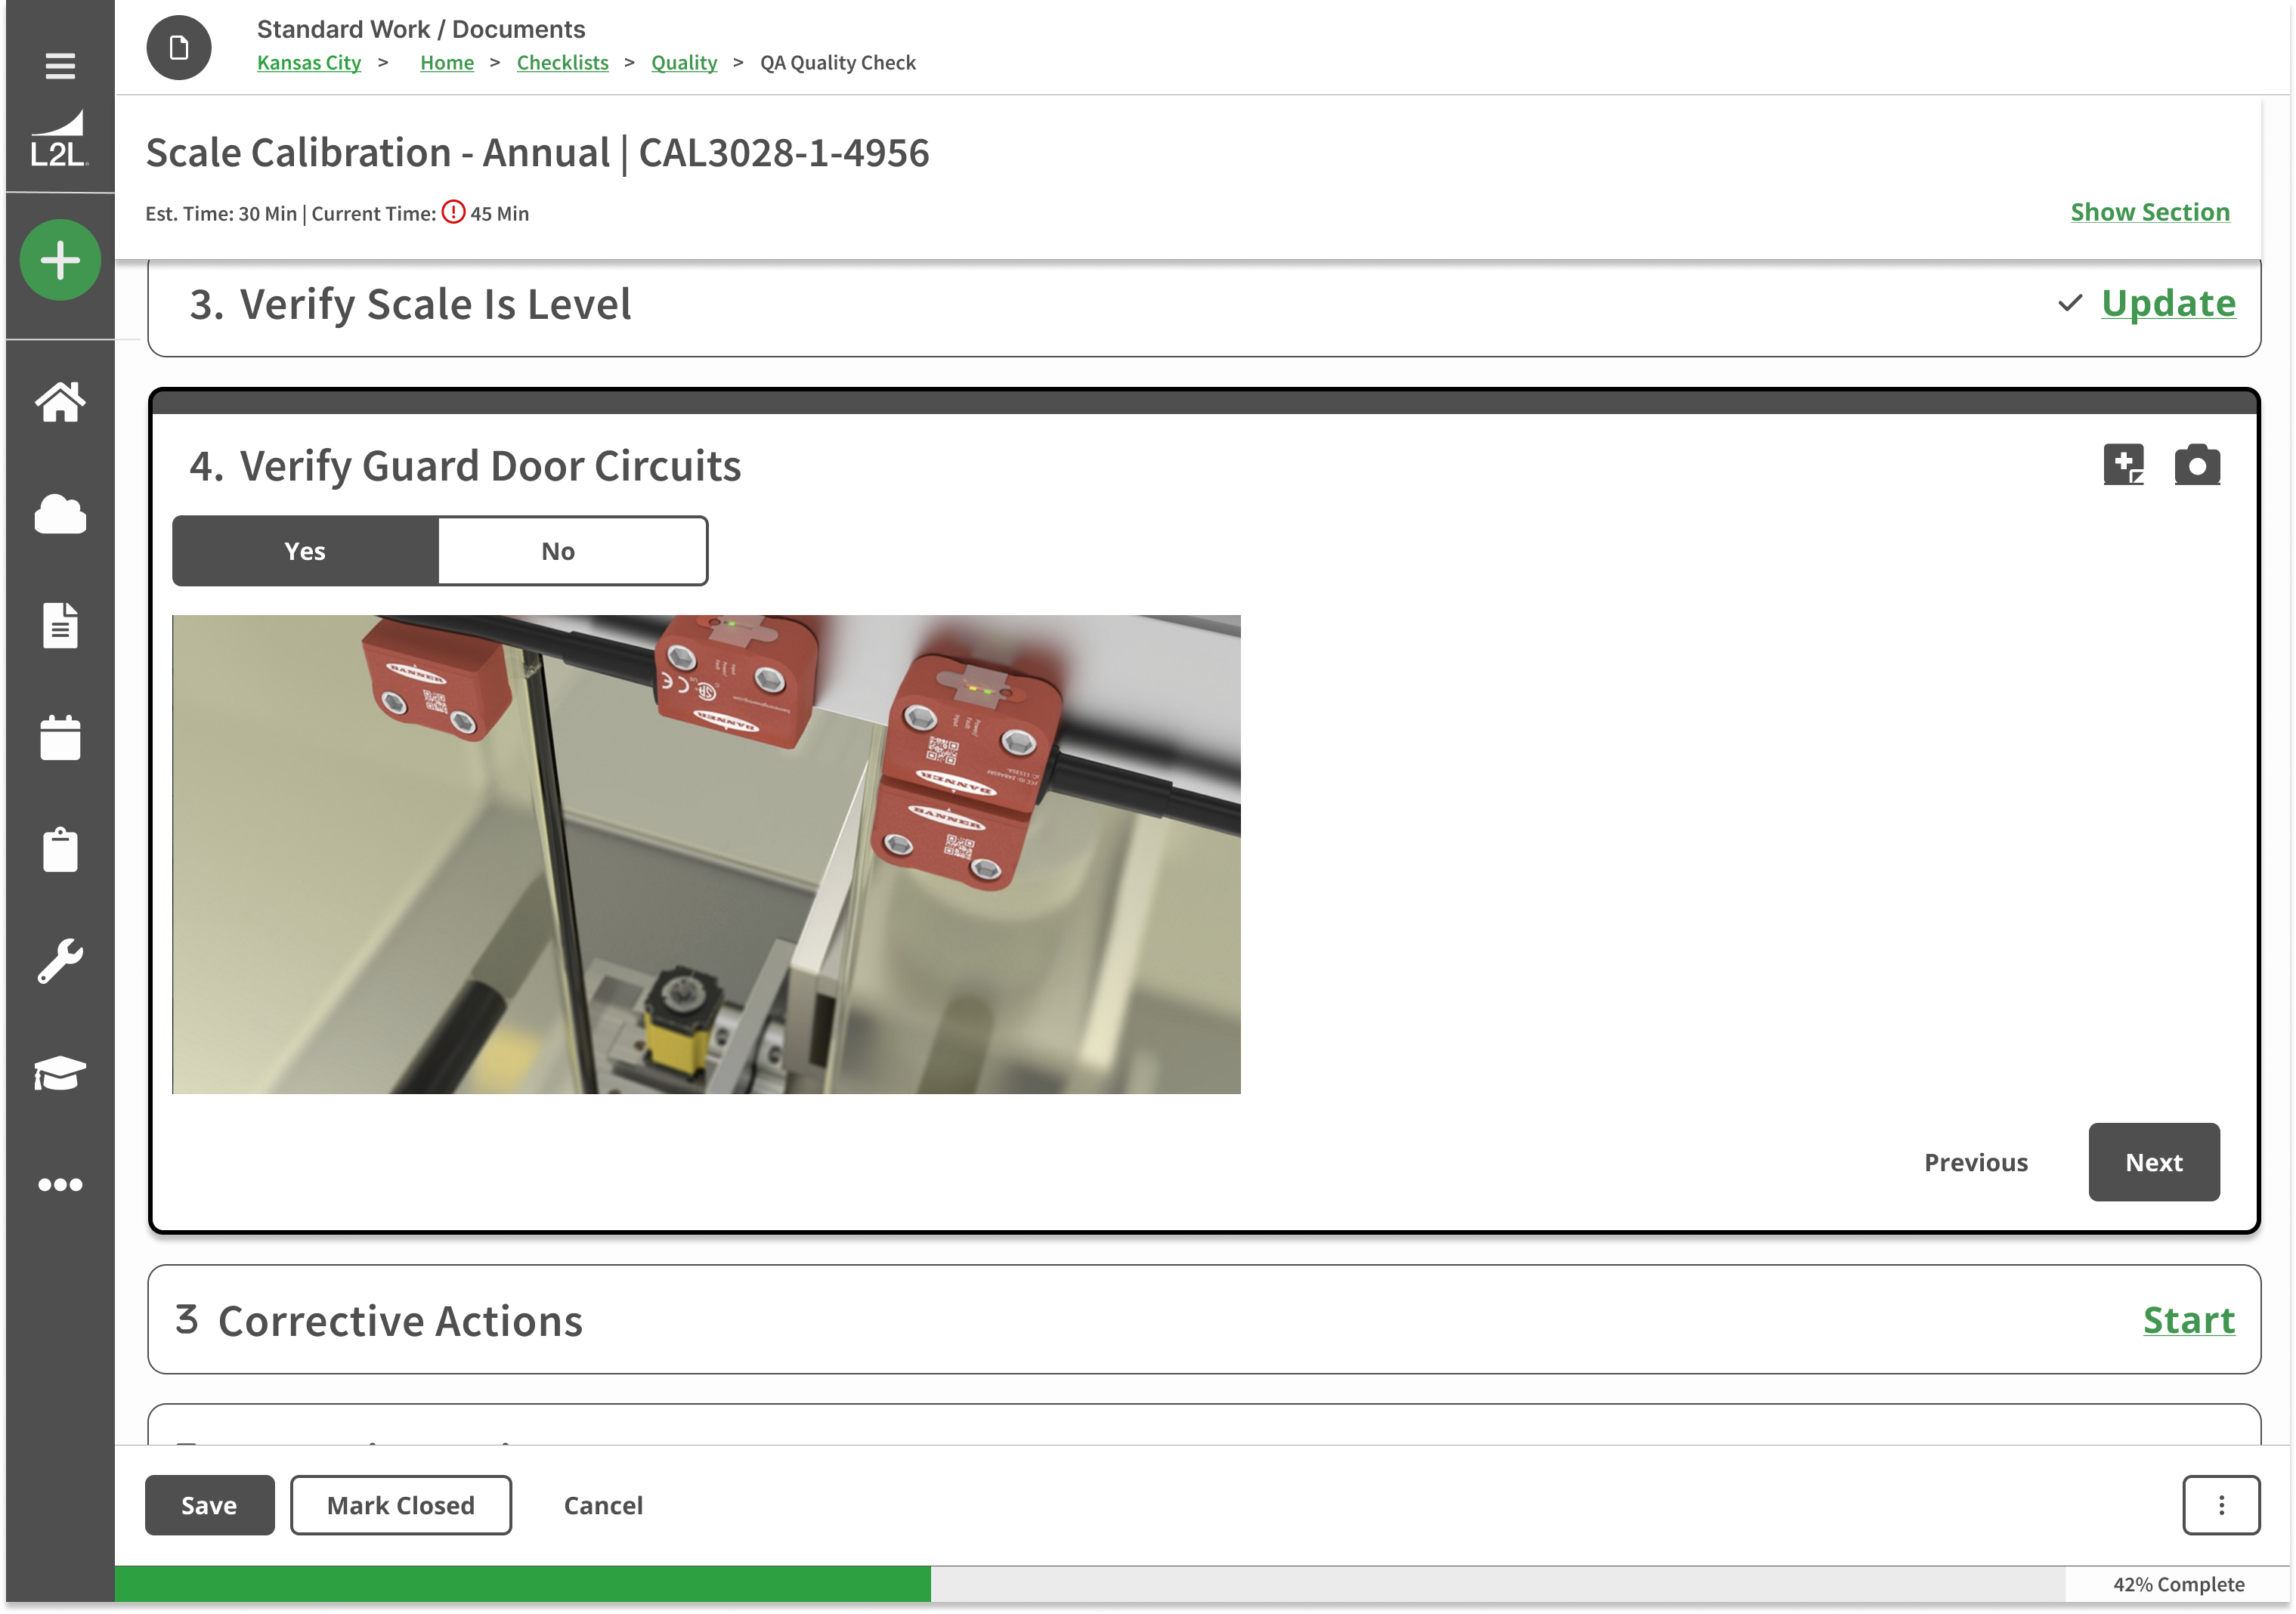Select Yes for Verify Guard Door Circuits
The height and width of the screenshot is (1614, 2296).
click(x=304, y=550)
